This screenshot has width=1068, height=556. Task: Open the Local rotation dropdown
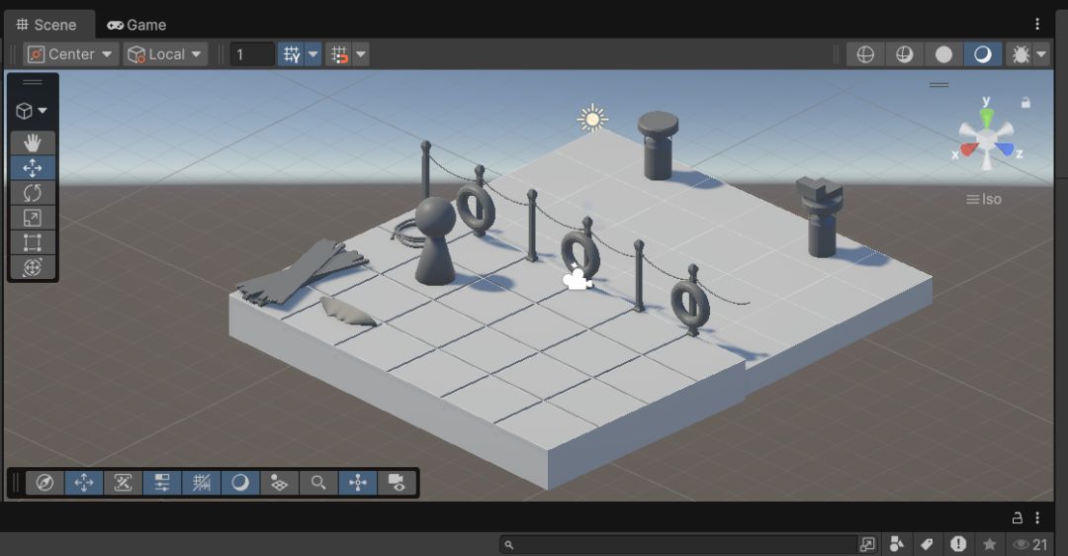click(165, 54)
